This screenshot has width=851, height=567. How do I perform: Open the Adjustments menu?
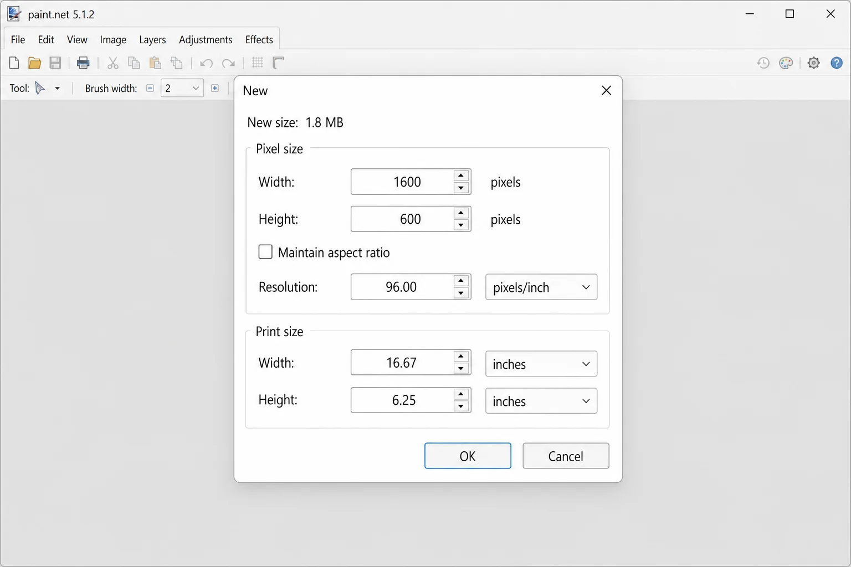[x=206, y=39]
